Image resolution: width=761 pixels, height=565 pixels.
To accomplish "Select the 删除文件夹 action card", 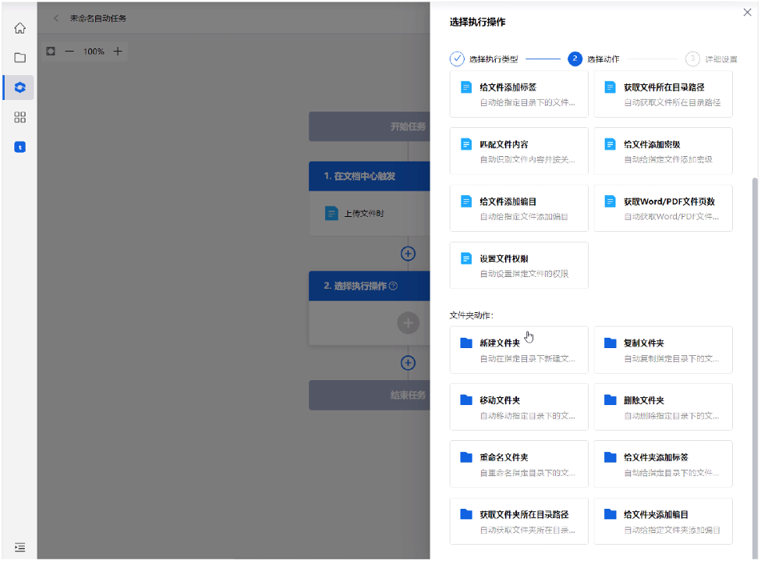I will pos(663,407).
